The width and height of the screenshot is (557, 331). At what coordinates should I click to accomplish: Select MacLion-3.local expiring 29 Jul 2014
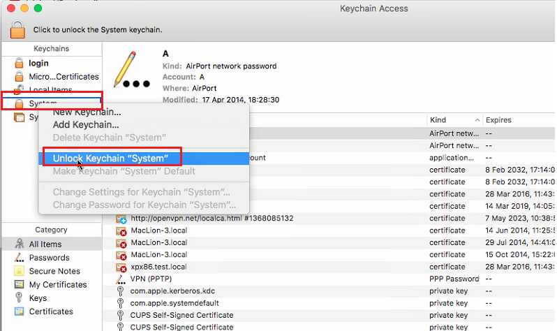329,243
